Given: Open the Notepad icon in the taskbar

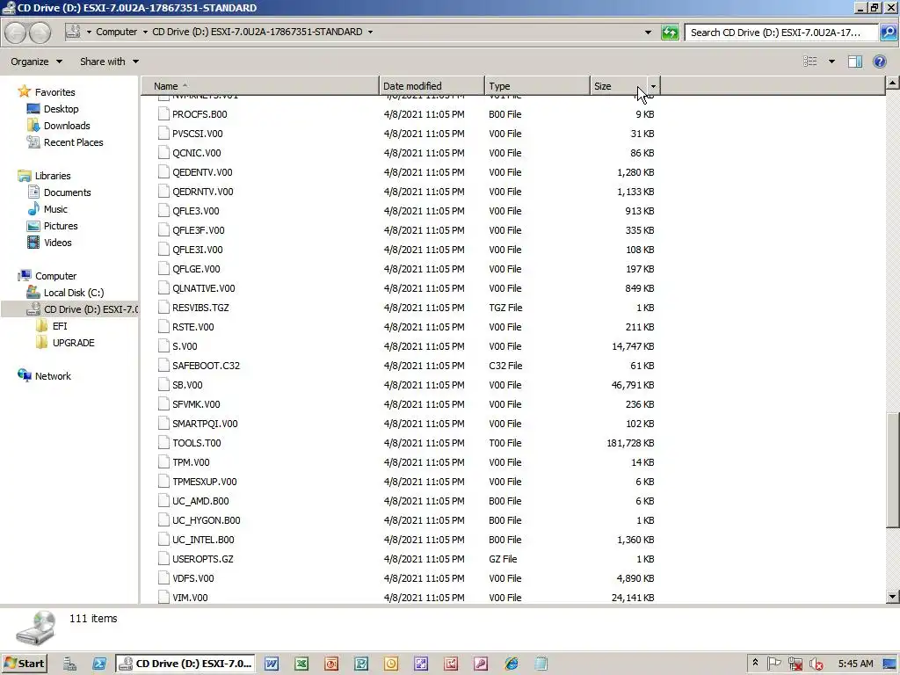Looking at the screenshot, I should tap(541, 664).
